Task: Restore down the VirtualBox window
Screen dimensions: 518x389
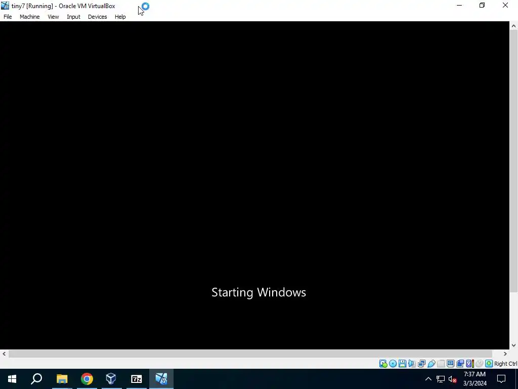Action: (482, 6)
